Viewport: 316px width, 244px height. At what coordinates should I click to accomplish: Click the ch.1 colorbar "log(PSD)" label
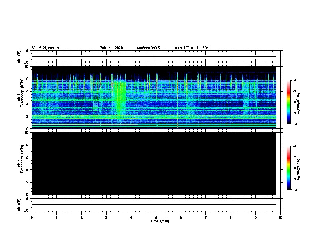coord(299,104)
